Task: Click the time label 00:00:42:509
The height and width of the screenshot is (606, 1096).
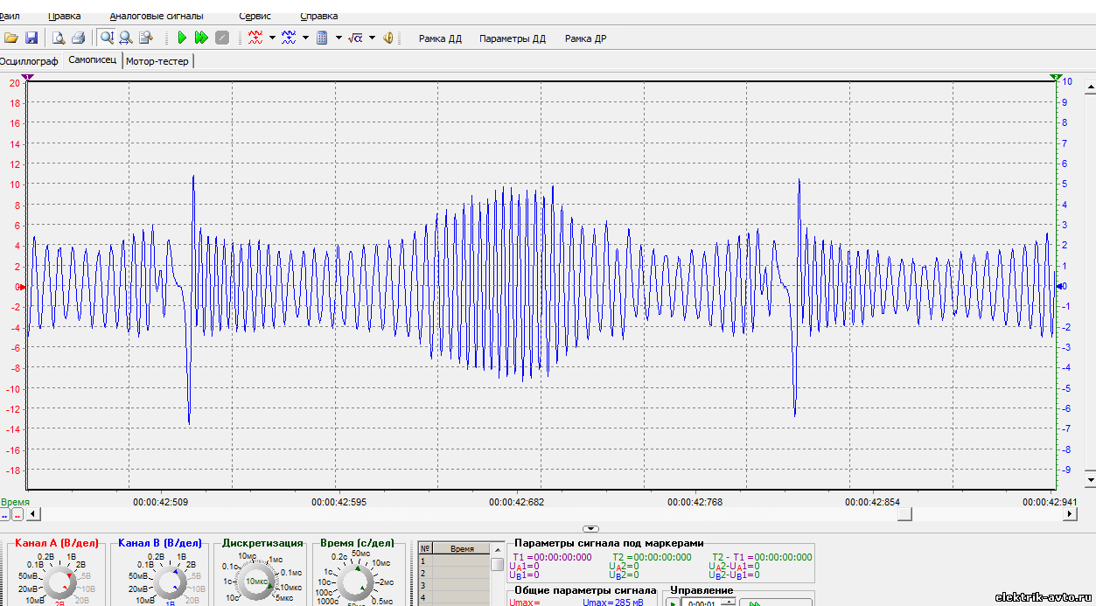Action: point(160,502)
